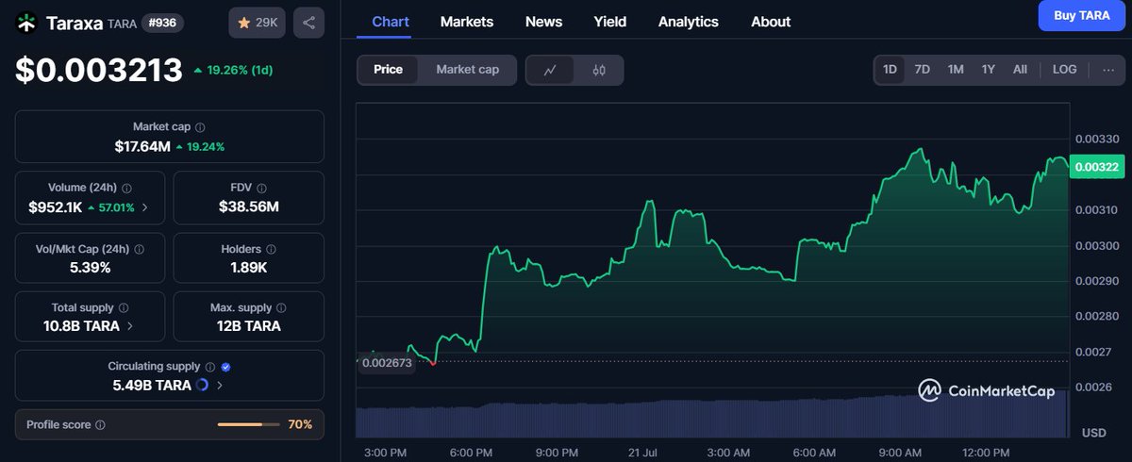Click the 12B TARA max supply value
1132x462 pixels.
[x=249, y=326]
